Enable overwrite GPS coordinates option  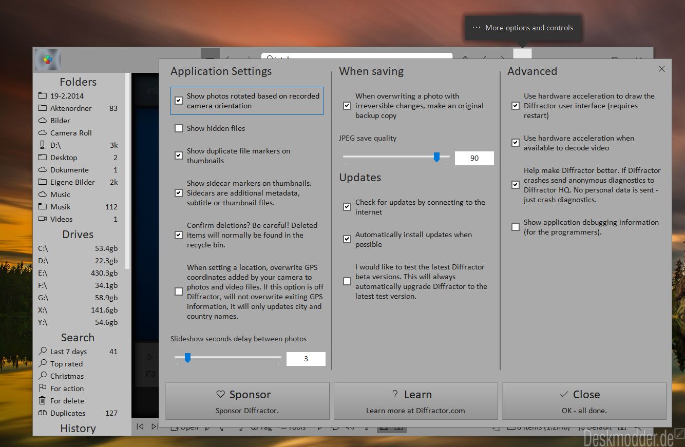pos(179,291)
